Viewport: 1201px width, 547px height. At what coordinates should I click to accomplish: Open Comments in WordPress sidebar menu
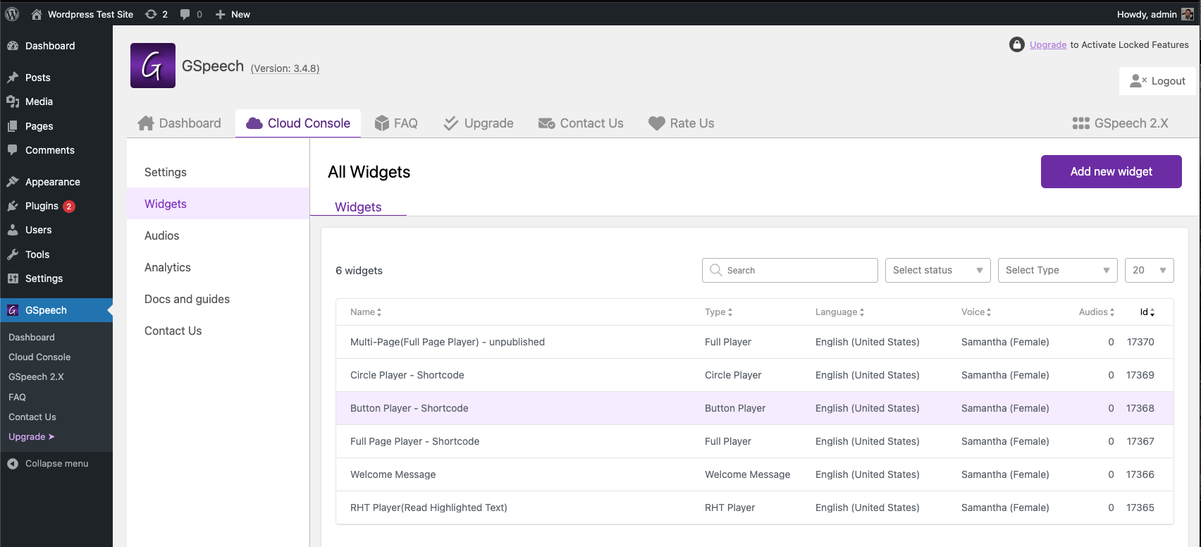pyautogui.click(x=56, y=150)
